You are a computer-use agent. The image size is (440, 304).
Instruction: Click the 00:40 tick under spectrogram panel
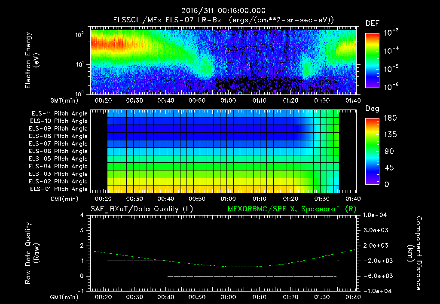(x=165, y=100)
